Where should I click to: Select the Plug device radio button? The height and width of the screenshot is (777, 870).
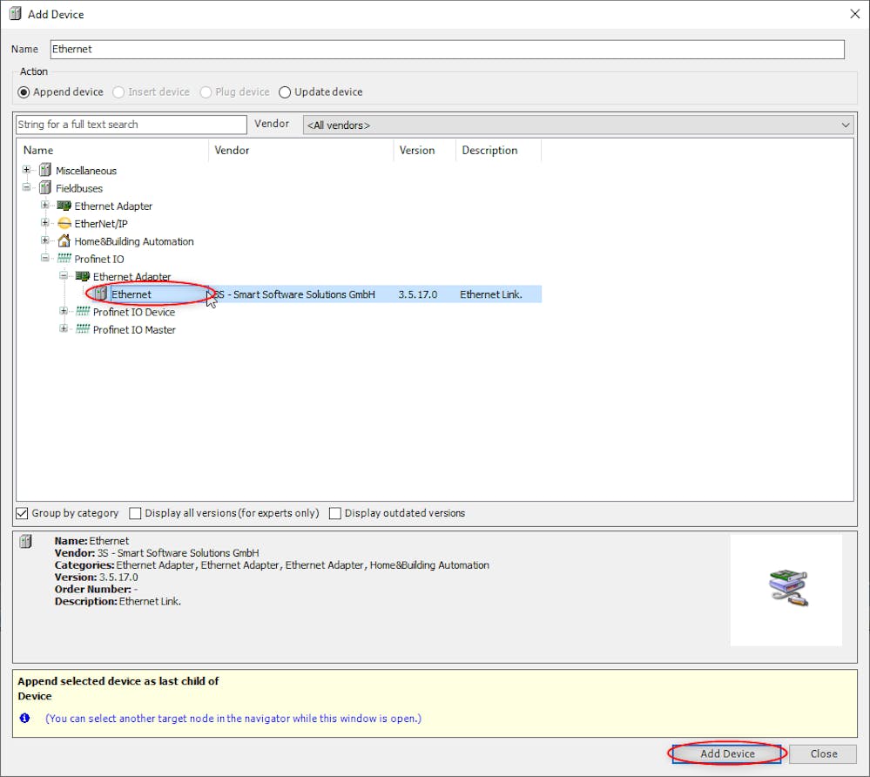point(206,92)
